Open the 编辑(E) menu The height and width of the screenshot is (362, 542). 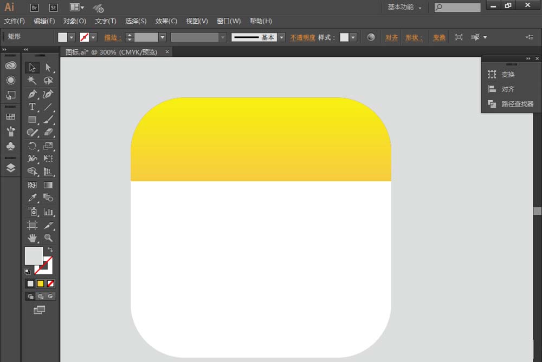(44, 21)
